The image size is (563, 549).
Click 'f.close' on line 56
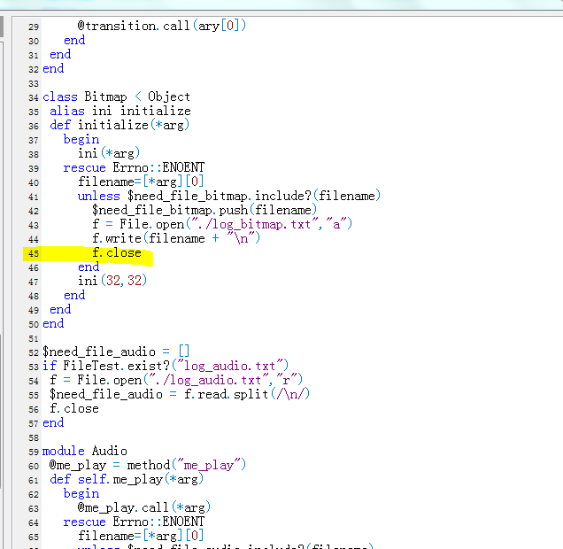[x=74, y=408]
